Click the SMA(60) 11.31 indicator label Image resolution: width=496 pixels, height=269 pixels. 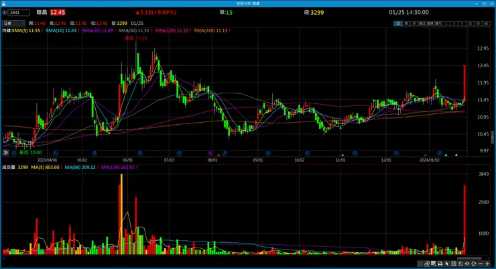pos(134,31)
